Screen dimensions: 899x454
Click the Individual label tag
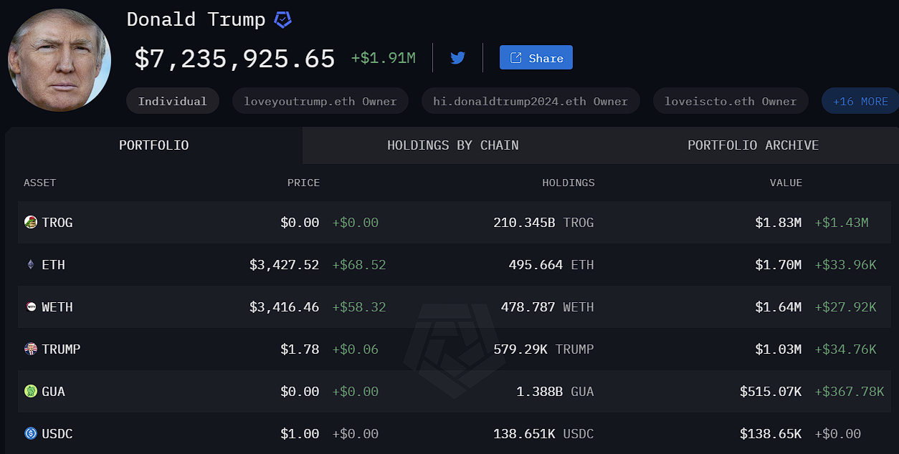172,102
